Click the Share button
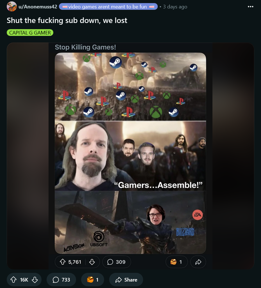Image resolution: width=261 pixels, height=288 pixels. click(126, 280)
